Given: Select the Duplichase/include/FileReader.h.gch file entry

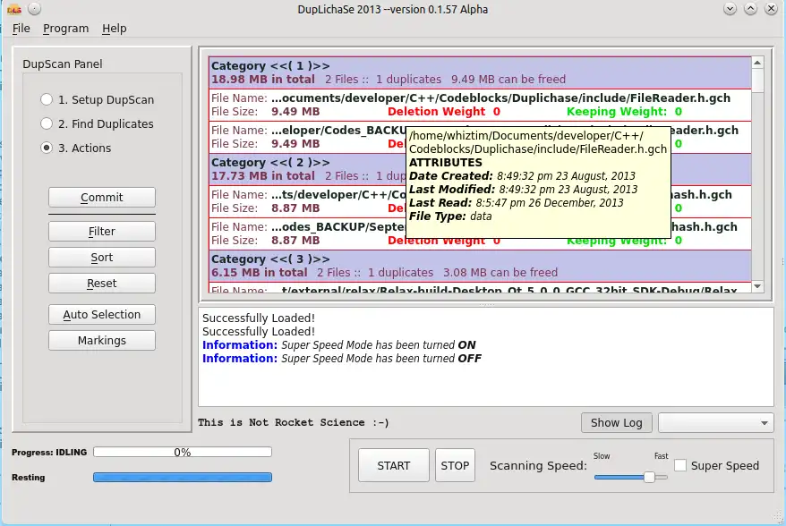Looking at the screenshot, I should (480, 105).
